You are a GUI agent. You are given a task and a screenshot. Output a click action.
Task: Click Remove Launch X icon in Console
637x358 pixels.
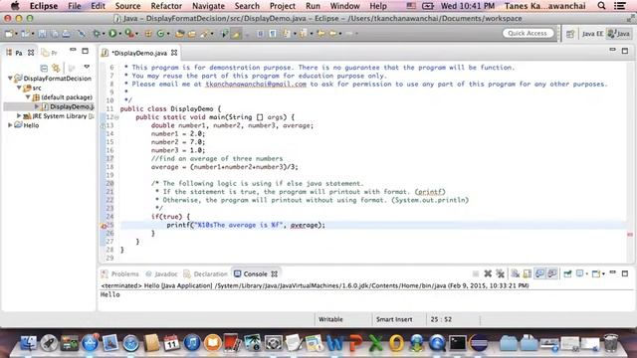pos(488,274)
